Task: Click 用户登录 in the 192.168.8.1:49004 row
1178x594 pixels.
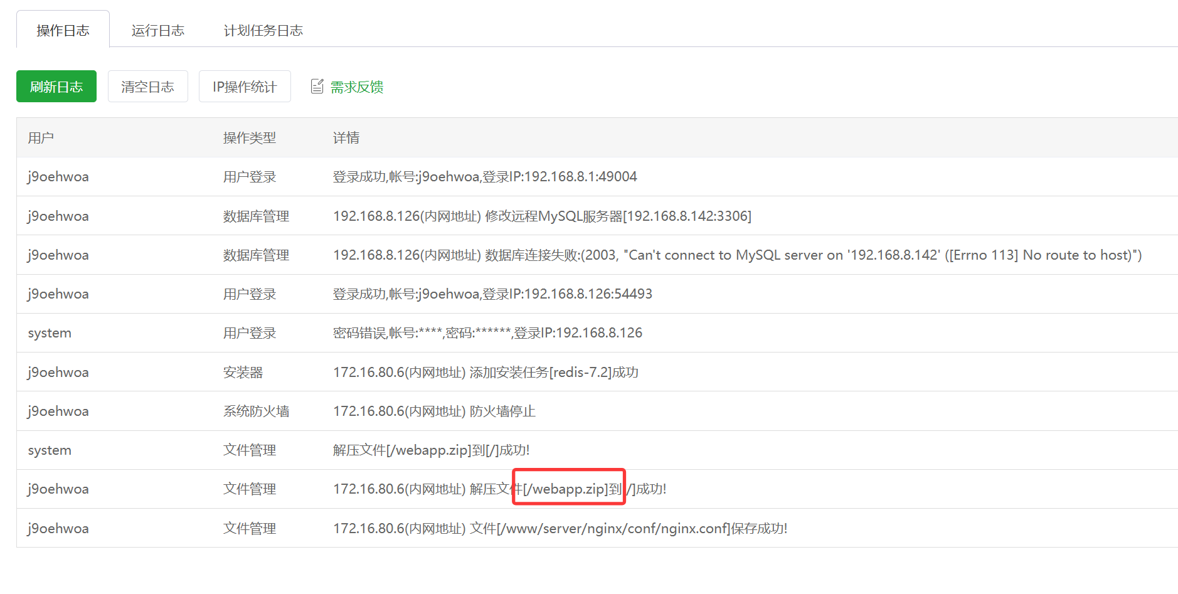Action: click(x=250, y=177)
